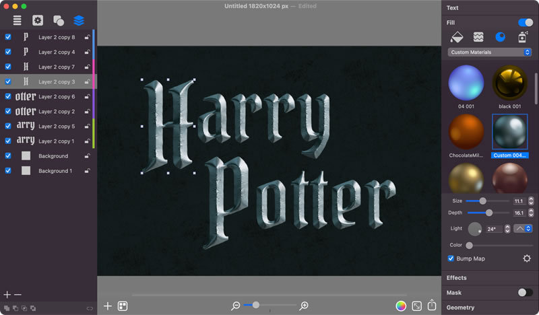The width and height of the screenshot is (539, 315).
Task: Choose the 04 001 blue material
Action: pos(466,83)
